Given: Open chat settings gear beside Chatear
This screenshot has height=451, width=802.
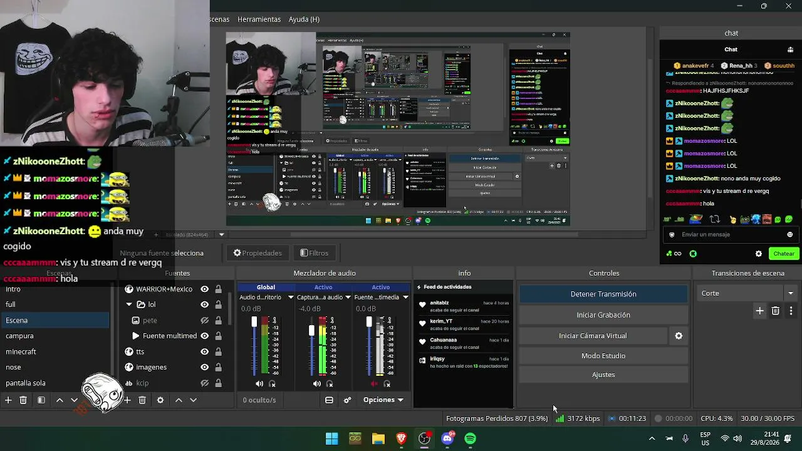Looking at the screenshot, I should pos(759,254).
